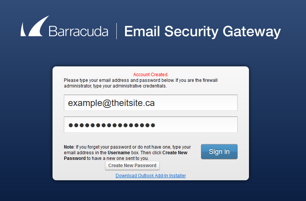Select the Email Security Gateway heading
This screenshot has width=306, height=201.
[x=202, y=32]
